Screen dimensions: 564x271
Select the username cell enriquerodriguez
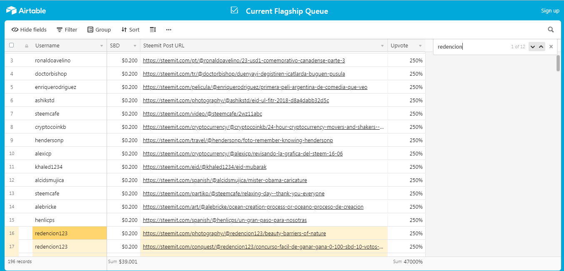coord(70,87)
